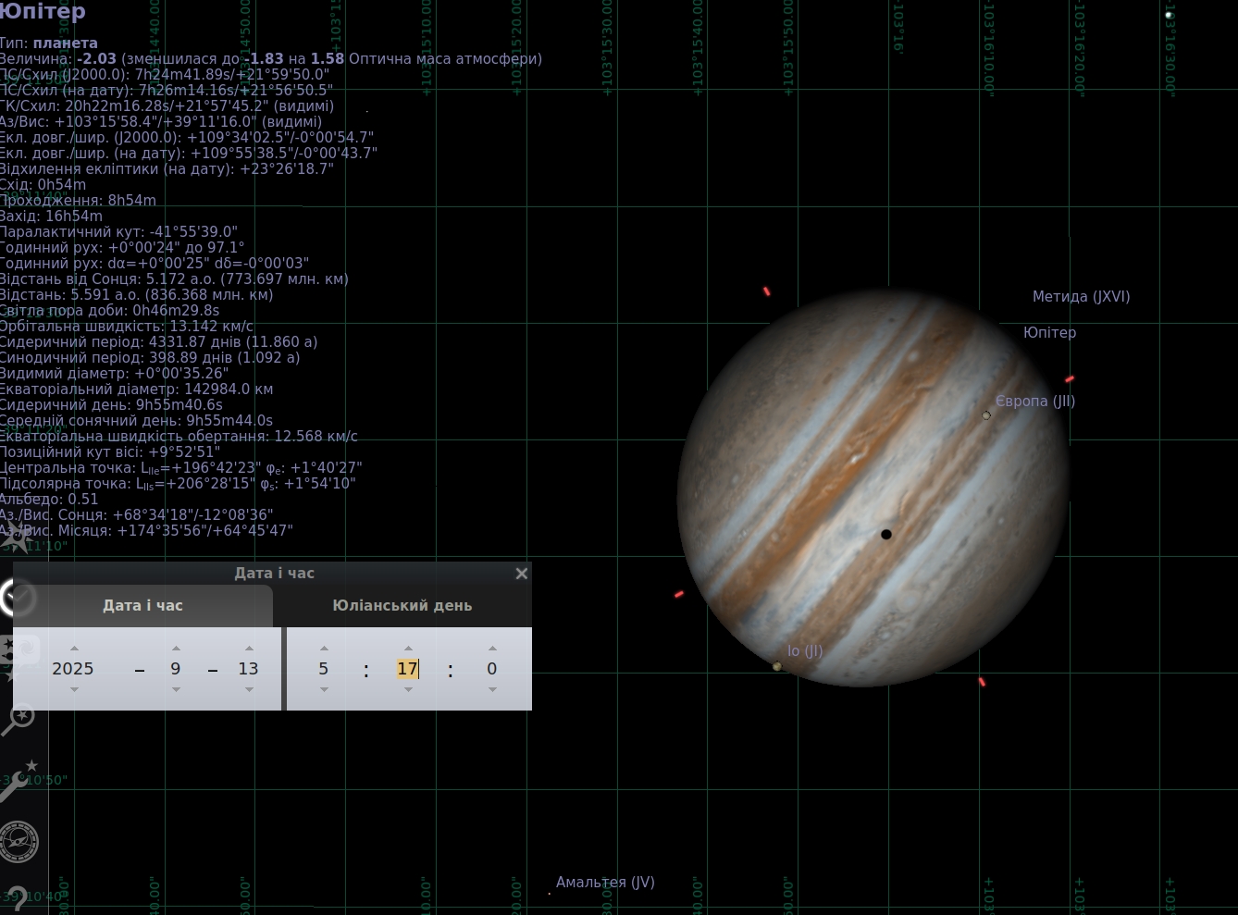This screenshot has width=1238, height=915.
Task: Click the Альбедо: 0.51 info line
Action: click(x=49, y=499)
